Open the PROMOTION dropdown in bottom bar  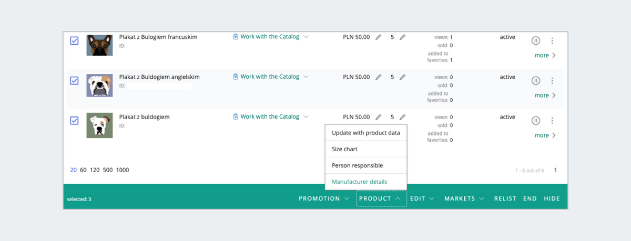point(324,198)
